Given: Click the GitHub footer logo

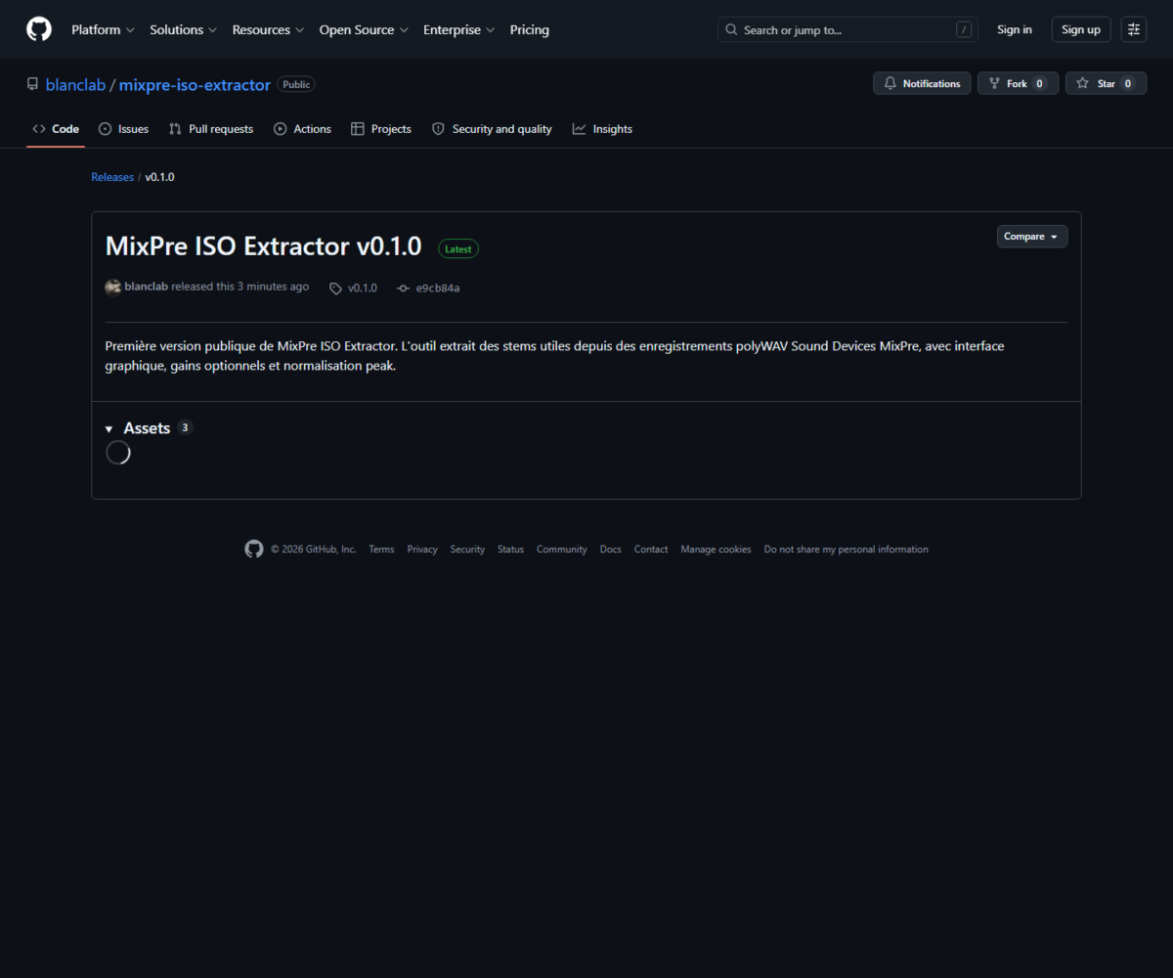Looking at the screenshot, I should (x=254, y=550).
